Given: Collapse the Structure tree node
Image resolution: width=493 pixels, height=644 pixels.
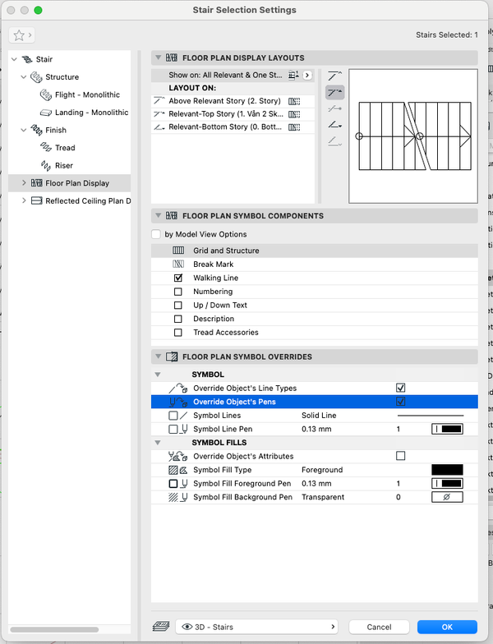Looking at the screenshot, I should [x=24, y=77].
